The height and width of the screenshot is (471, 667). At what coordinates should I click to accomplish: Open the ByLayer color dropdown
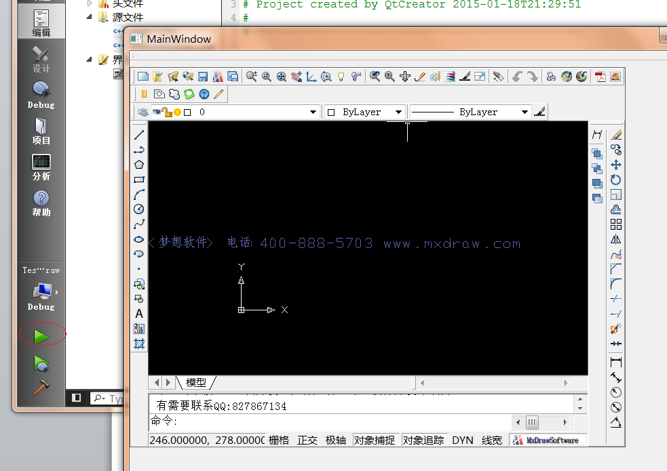[x=398, y=112]
